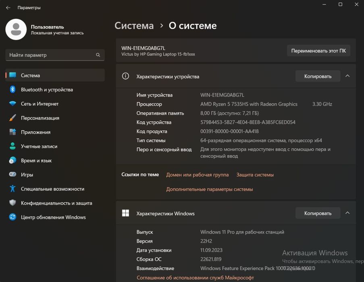Click Переименовать этот ПК button
This screenshot has width=364, height=282.
tap(318, 51)
